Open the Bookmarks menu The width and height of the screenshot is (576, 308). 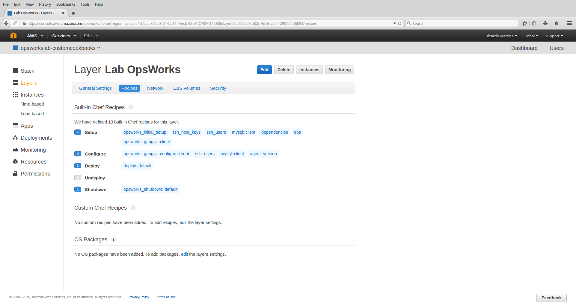pos(66,4)
